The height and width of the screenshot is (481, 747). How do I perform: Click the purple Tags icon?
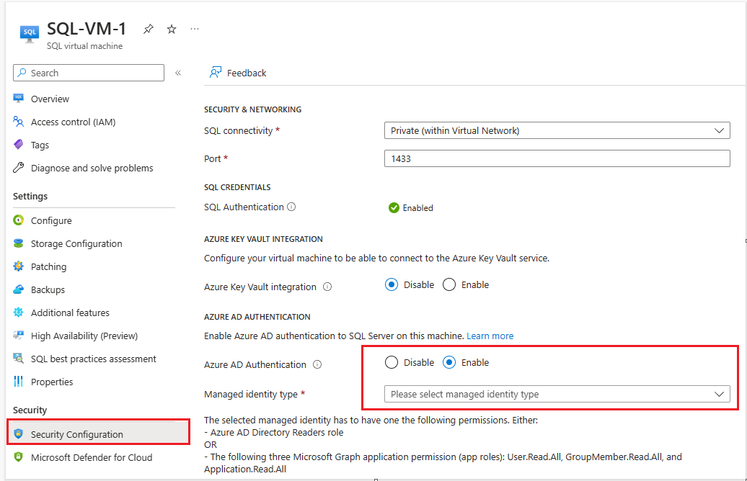(19, 145)
